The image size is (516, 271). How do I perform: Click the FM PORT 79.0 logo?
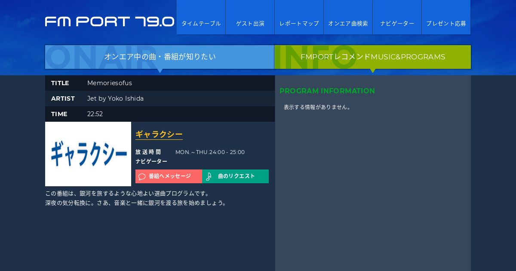(110, 22)
